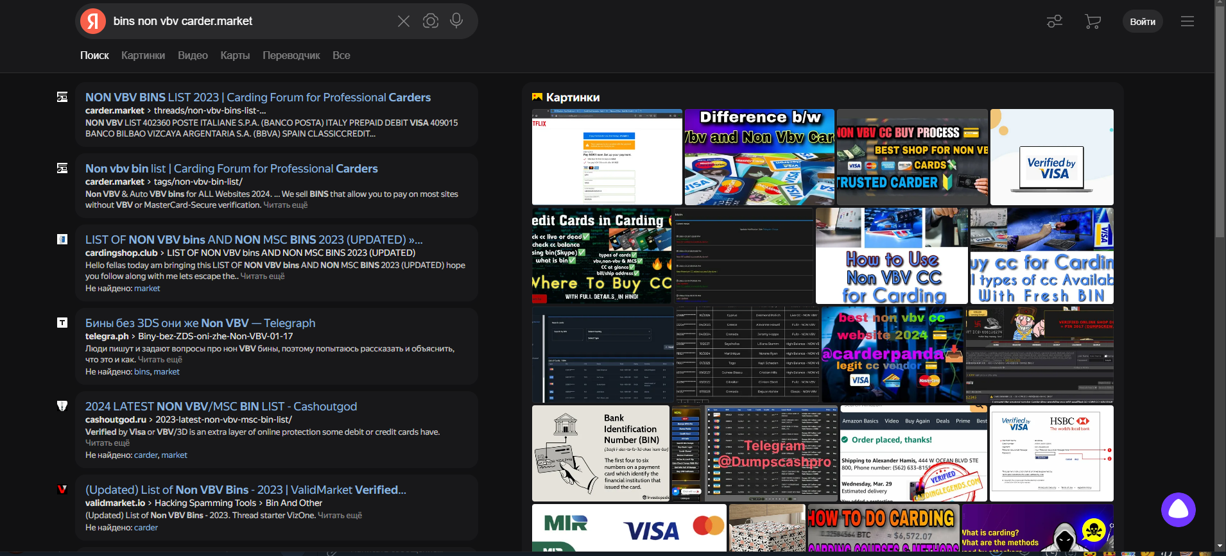The height and width of the screenshot is (556, 1226).
Task: Open the Карты tab
Action: point(235,56)
